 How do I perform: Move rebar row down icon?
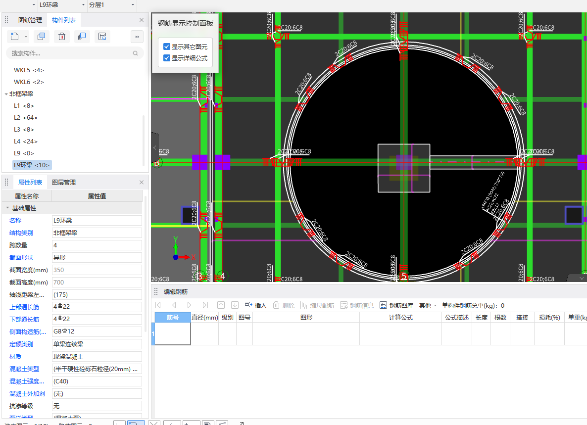click(x=235, y=305)
